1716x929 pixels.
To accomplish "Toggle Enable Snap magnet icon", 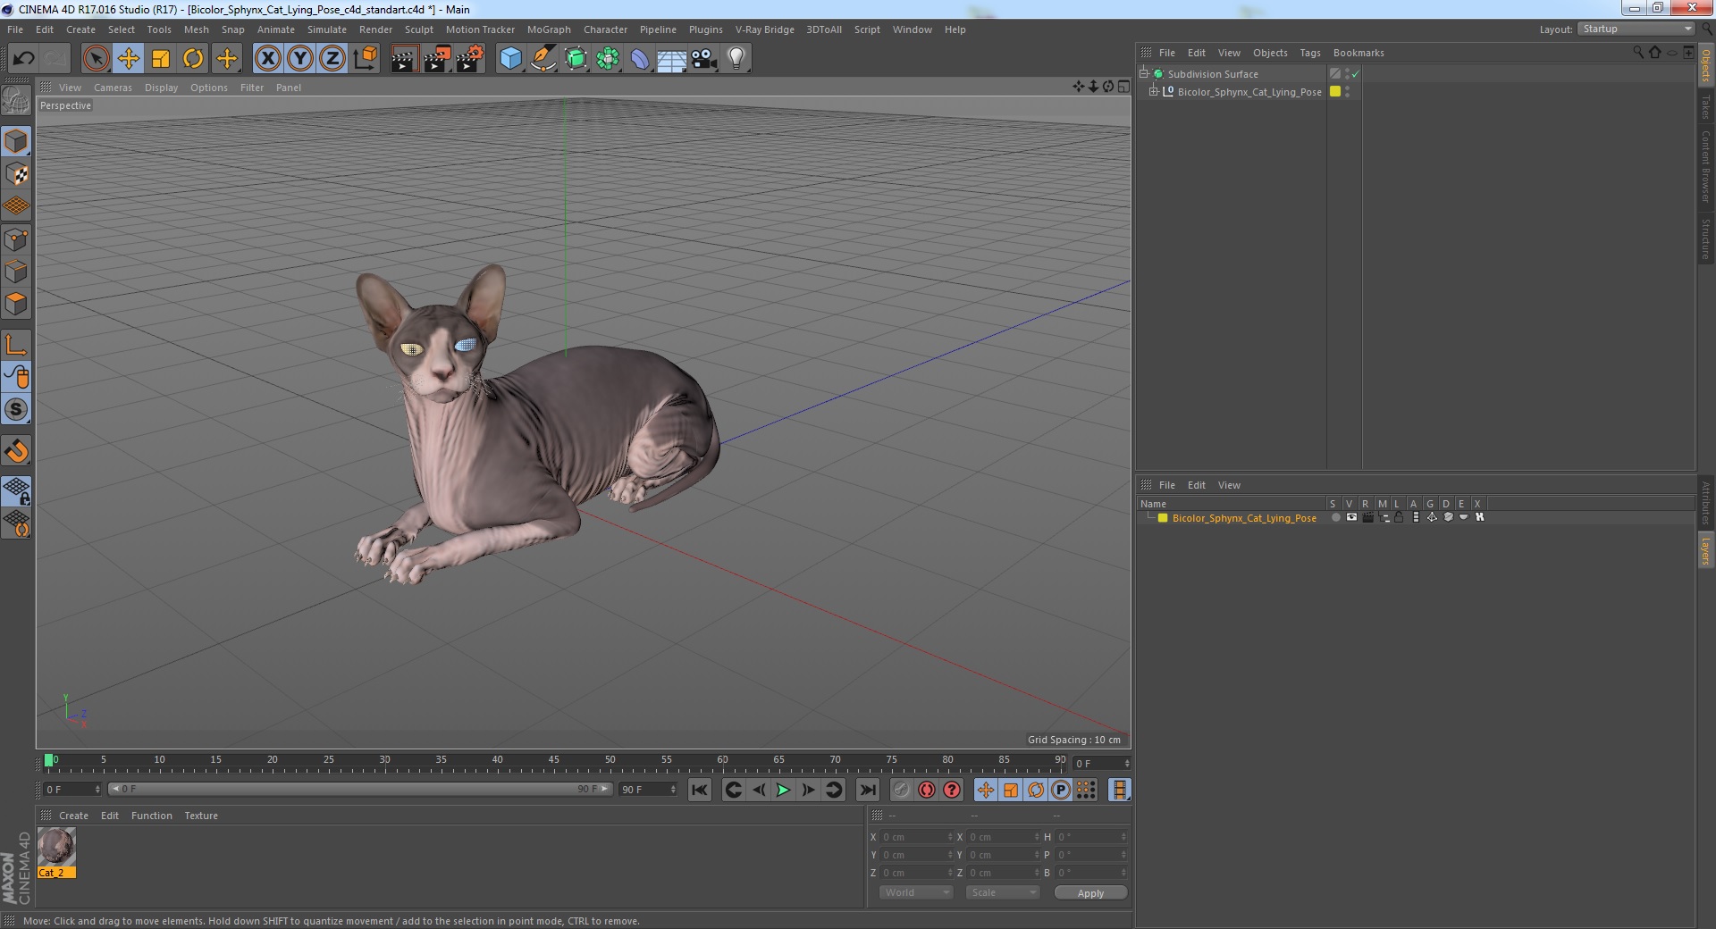I will click(16, 451).
